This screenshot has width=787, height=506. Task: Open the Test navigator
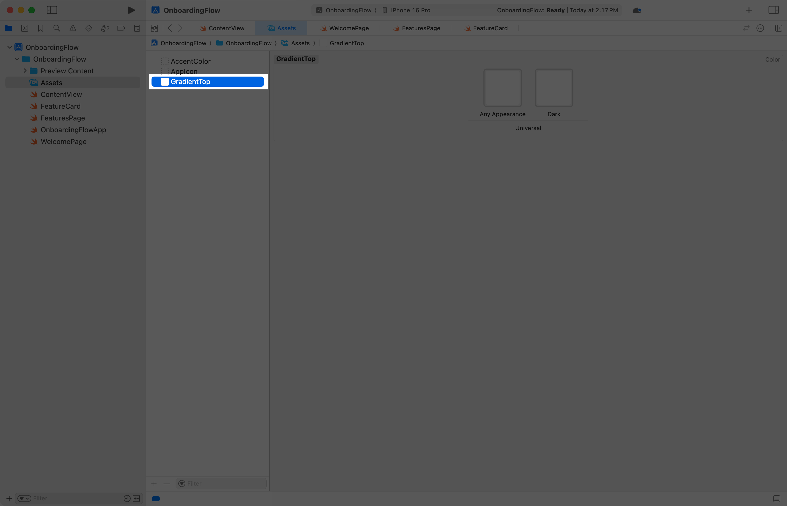[88, 28]
